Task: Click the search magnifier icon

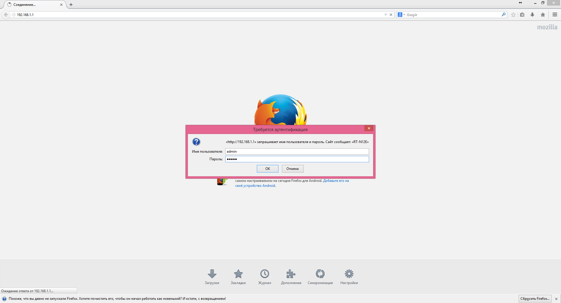Action: click(x=503, y=15)
